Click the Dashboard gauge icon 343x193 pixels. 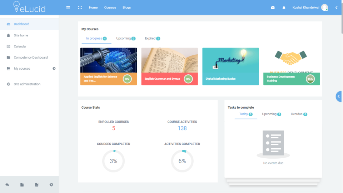tap(8, 24)
